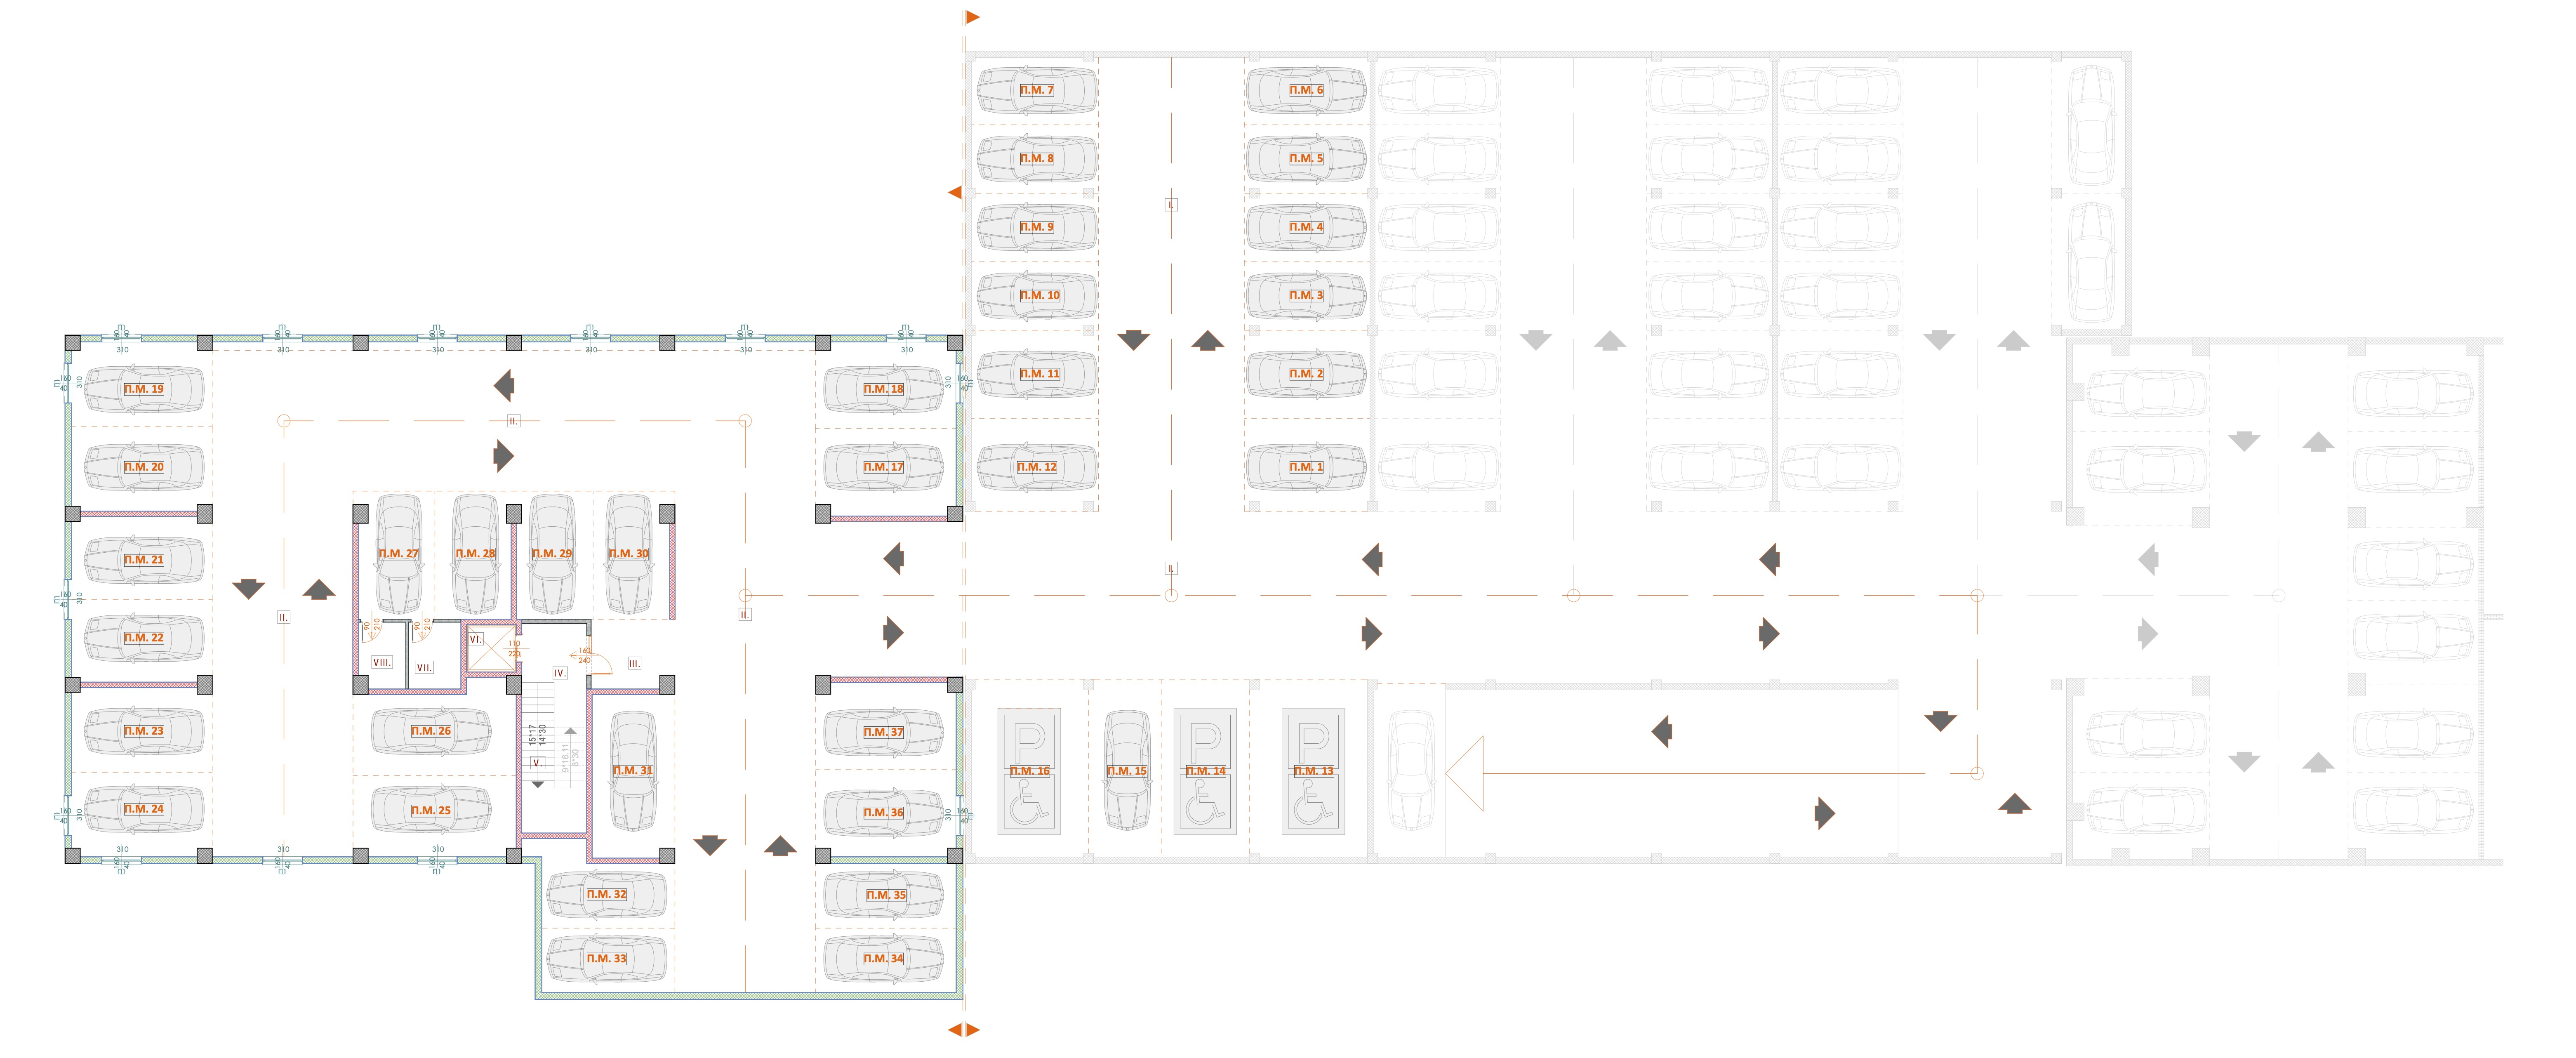The width and height of the screenshot is (2576, 1058).
Task: Click room tag VII.
Action: coord(424,667)
